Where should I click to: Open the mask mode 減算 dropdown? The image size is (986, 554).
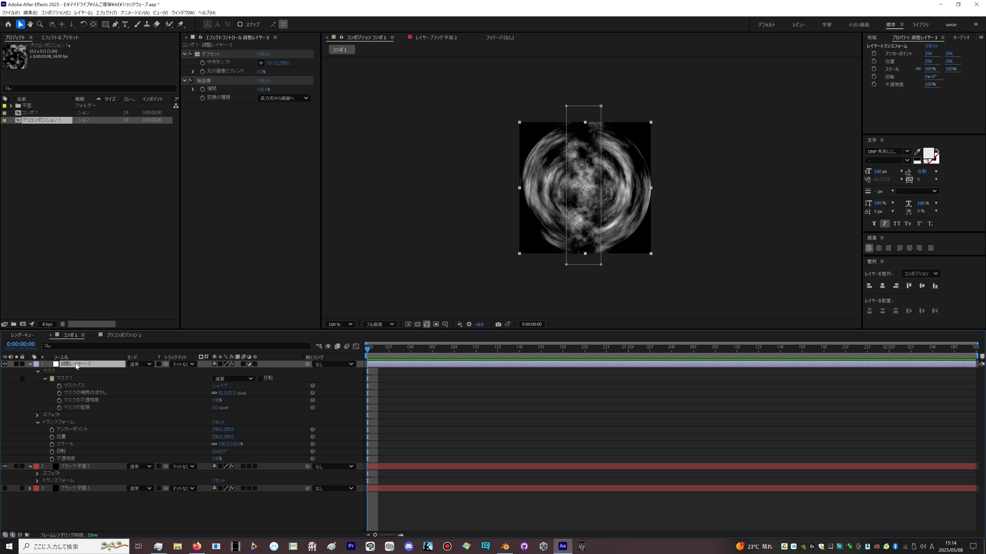click(233, 379)
